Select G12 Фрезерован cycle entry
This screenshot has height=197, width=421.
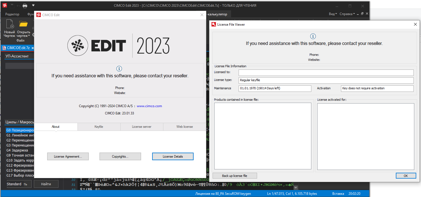click(20, 165)
